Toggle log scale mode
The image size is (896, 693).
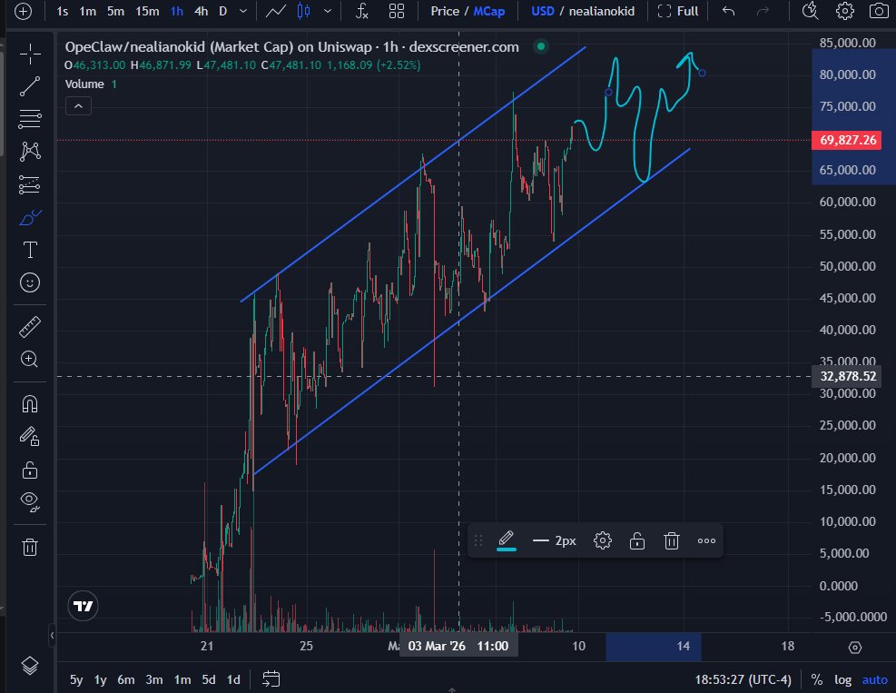(x=842, y=679)
